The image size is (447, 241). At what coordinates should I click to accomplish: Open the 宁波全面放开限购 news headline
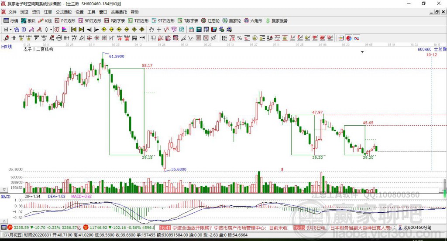[230, 228]
